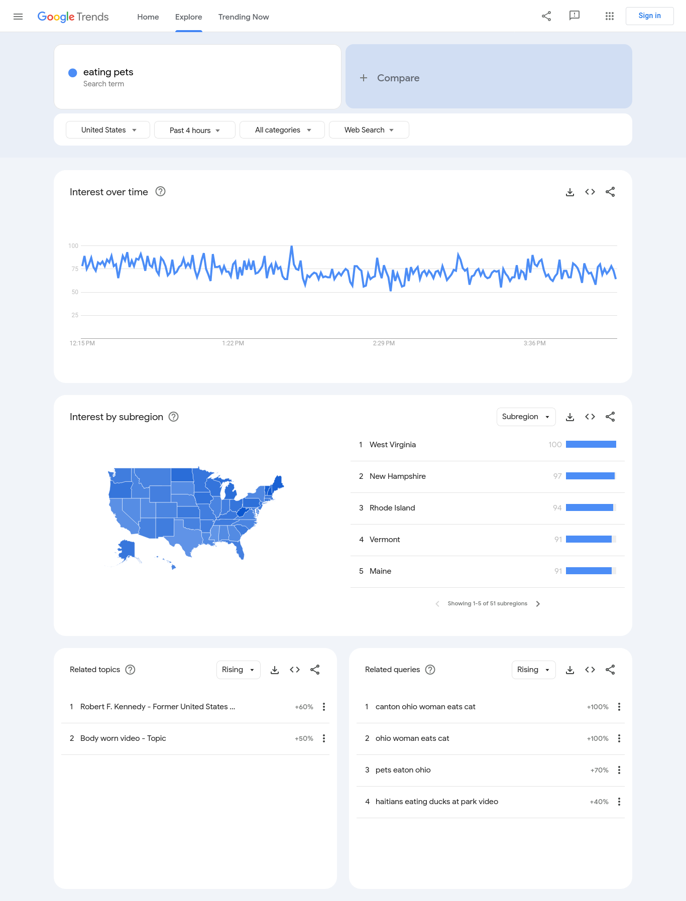
Task: Open the Rhode Island subregion row
Action: click(488, 508)
